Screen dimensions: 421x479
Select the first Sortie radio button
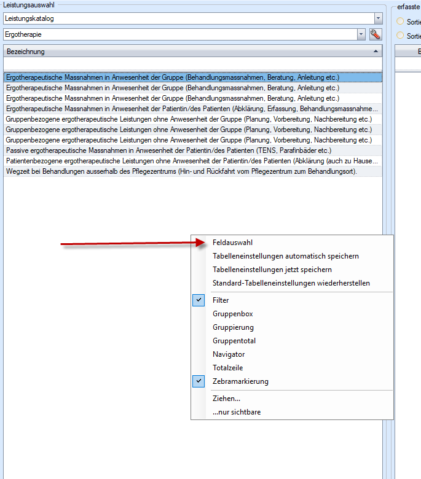tap(400, 21)
